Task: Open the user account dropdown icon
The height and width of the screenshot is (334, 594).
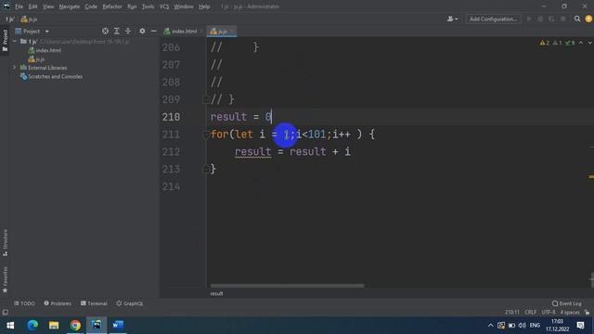Action: click(452, 19)
